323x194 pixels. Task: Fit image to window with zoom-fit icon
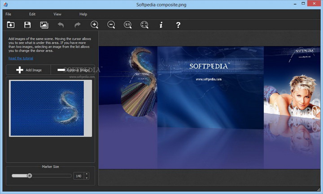point(144,25)
